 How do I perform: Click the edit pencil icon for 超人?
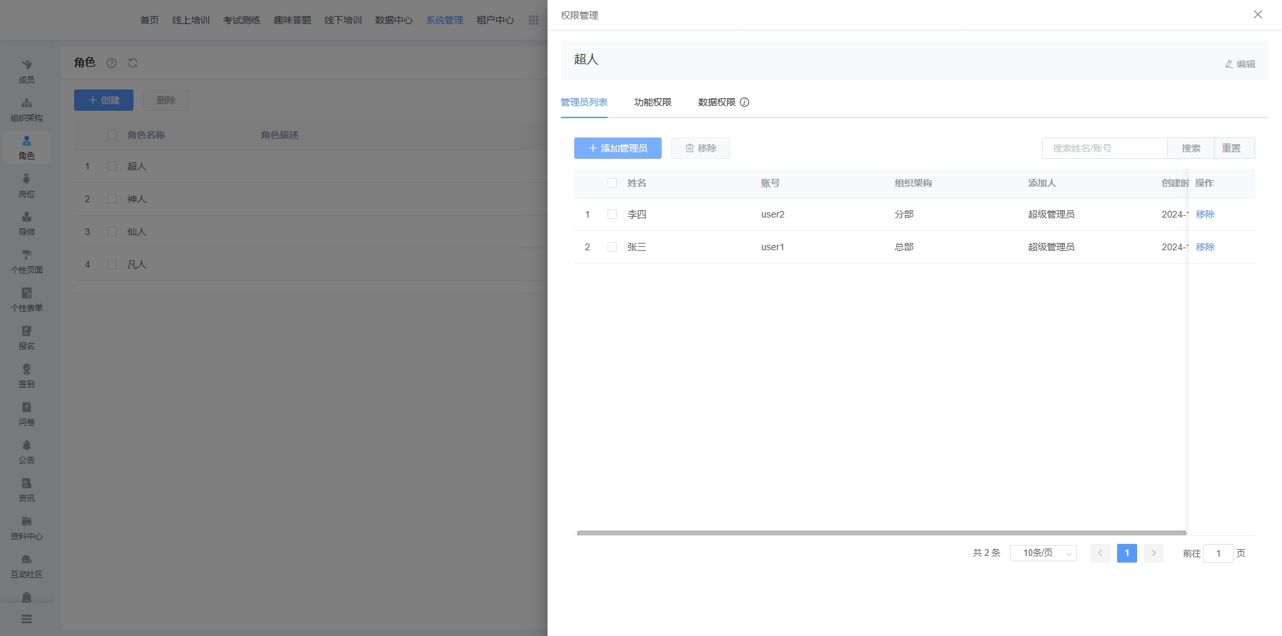click(1229, 64)
